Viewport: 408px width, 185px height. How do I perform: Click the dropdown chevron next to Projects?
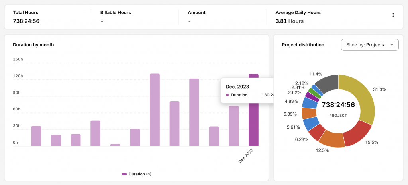(392, 45)
